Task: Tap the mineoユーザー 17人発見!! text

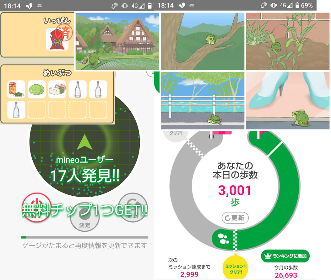Action: (85, 169)
